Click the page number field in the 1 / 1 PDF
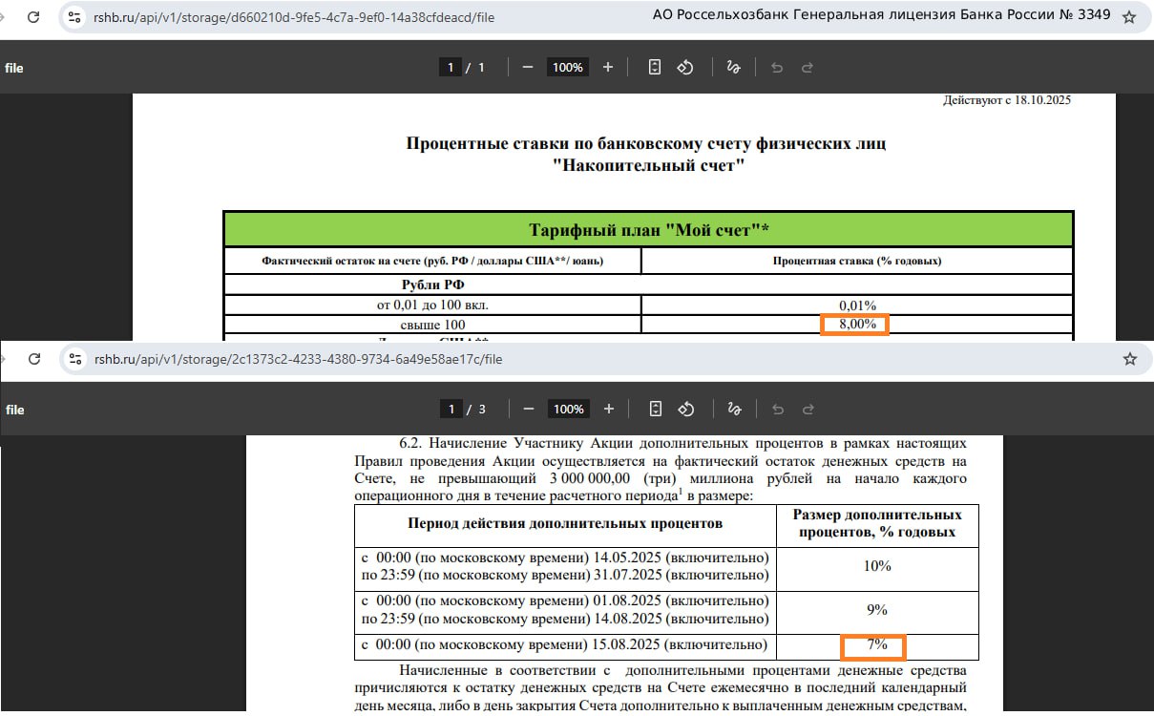 point(450,67)
